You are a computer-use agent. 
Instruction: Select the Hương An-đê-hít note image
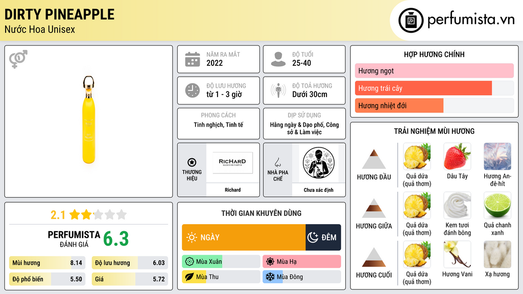tap(497, 156)
